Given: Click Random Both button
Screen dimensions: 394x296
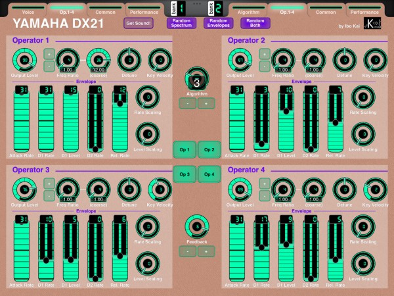Looking at the screenshot, I should 255,23.
